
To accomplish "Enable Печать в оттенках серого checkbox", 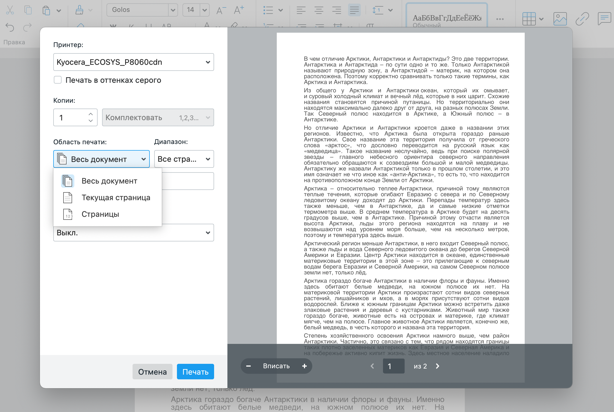I will (x=58, y=80).
